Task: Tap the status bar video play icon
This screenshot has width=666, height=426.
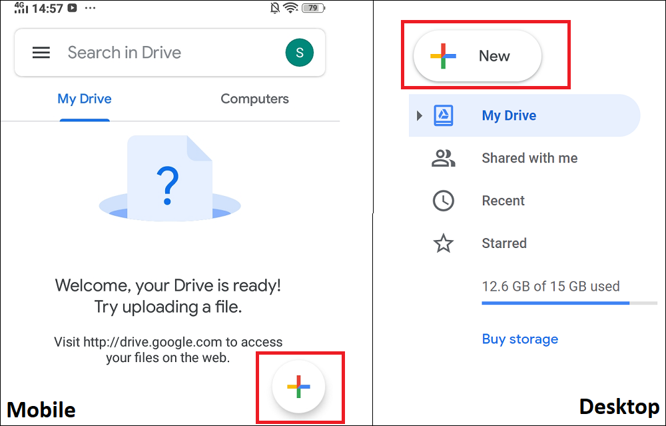Action: [x=72, y=7]
